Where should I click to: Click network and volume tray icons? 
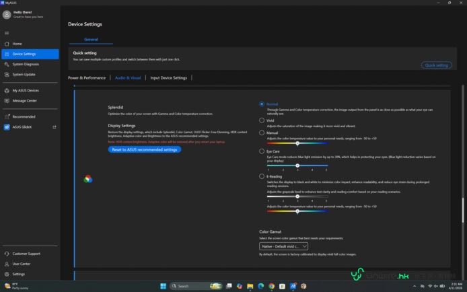coord(436,286)
